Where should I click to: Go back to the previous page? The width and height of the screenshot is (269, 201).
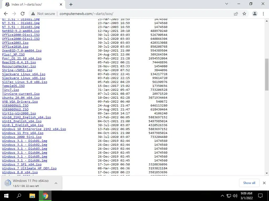pyautogui.click(x=6, y=14)
